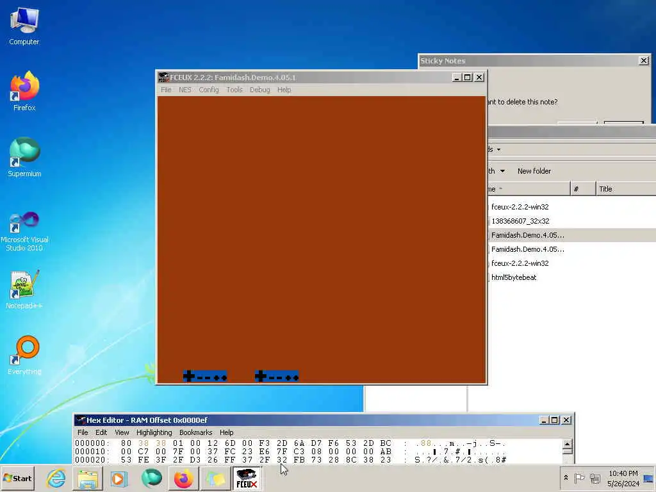Show hidden system tray icons
Screen dimensions: 656x492
tap(566, 478)
